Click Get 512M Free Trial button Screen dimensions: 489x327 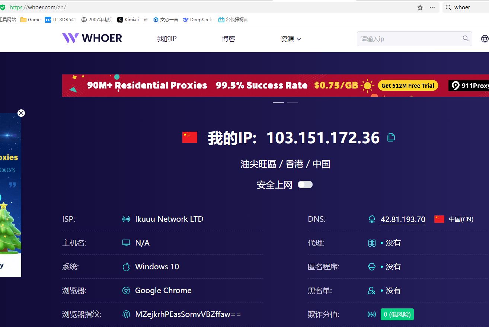pos(408,86)
